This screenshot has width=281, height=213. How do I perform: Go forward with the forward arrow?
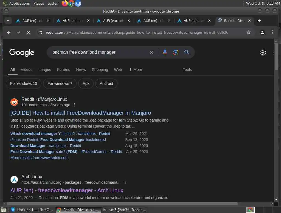click(19, 32)
